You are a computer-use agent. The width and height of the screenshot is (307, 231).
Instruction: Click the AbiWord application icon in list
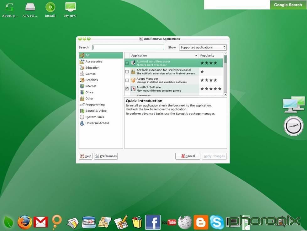point(133,63)
